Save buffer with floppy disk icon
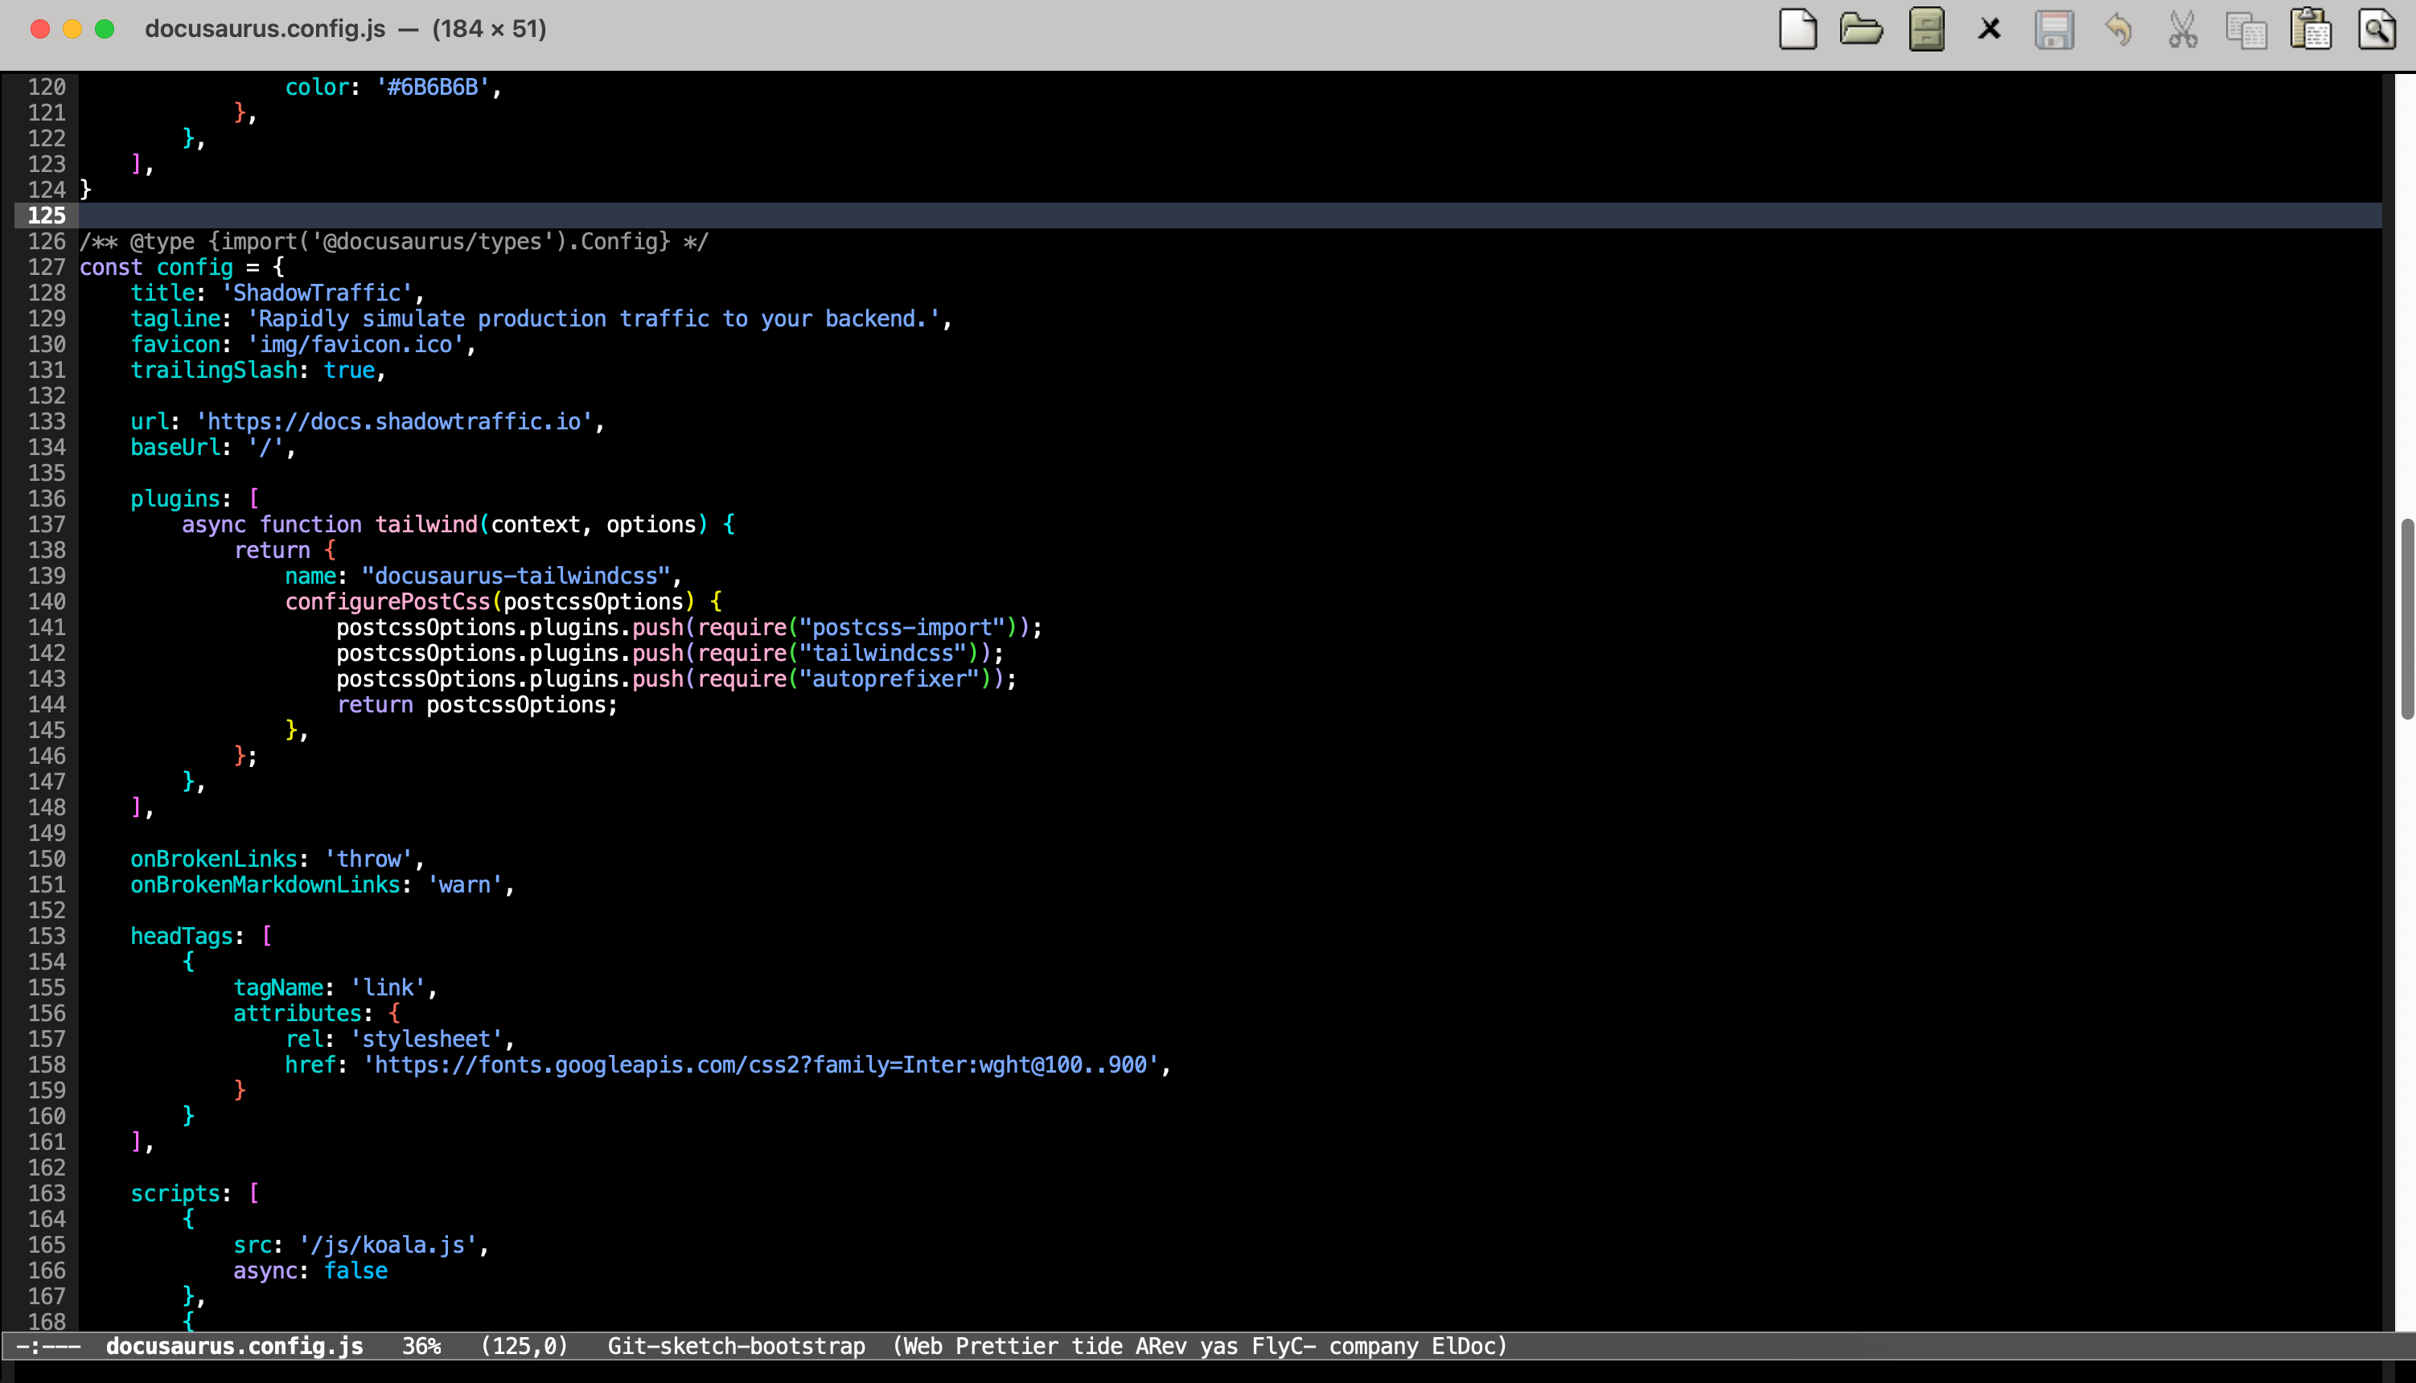The height and width of the screenshot is (1383, 2416). (2054, 30)
